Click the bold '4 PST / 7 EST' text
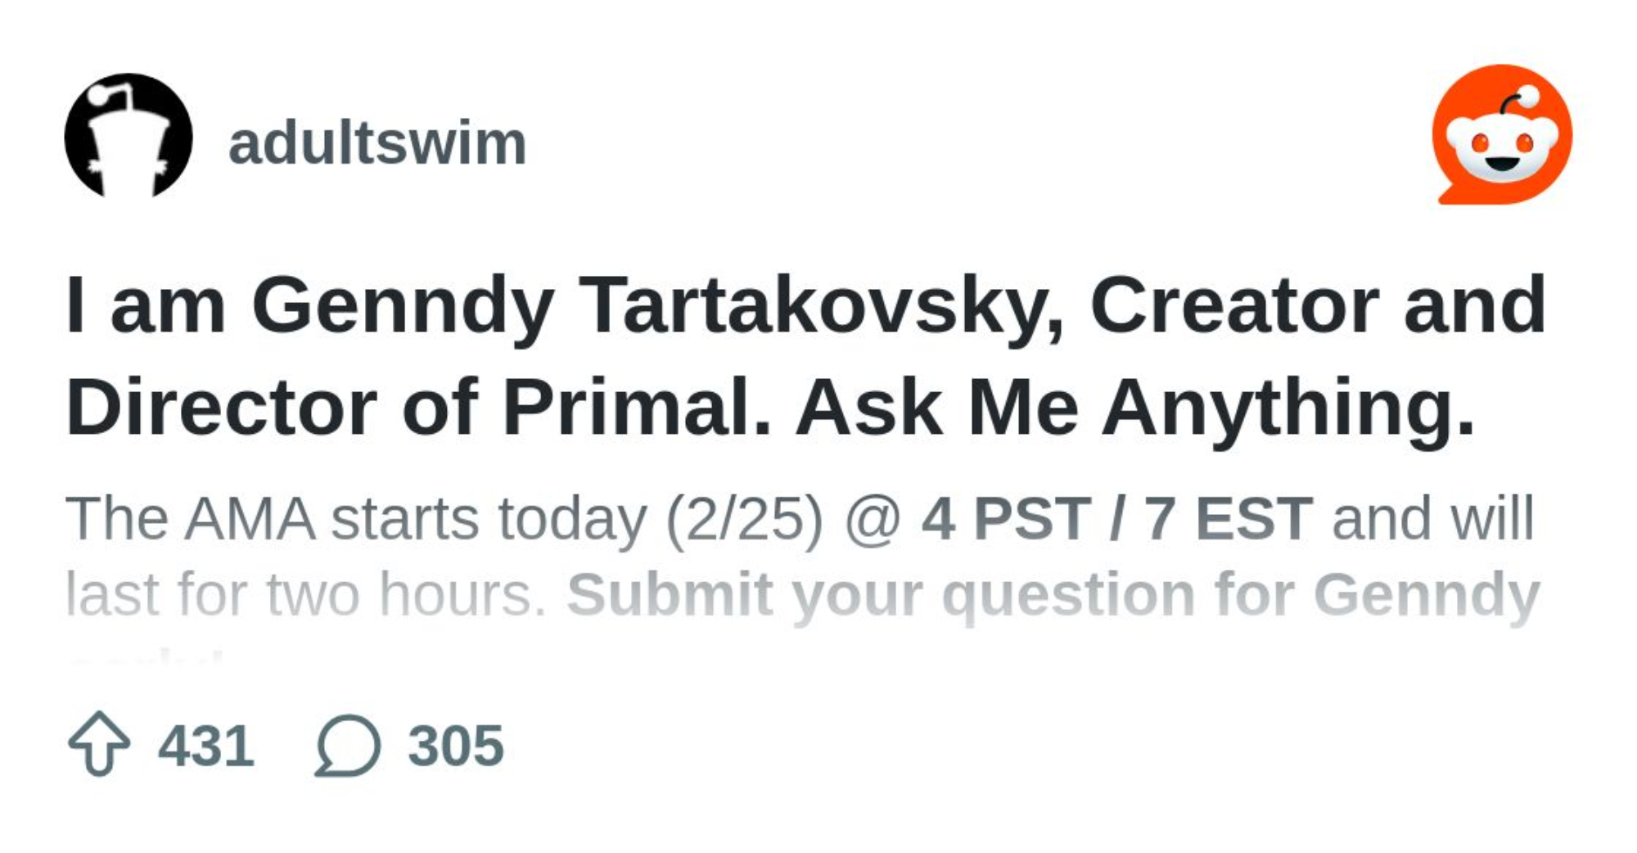Viewport: 1637px width, 853px height. coord(1116,519)
